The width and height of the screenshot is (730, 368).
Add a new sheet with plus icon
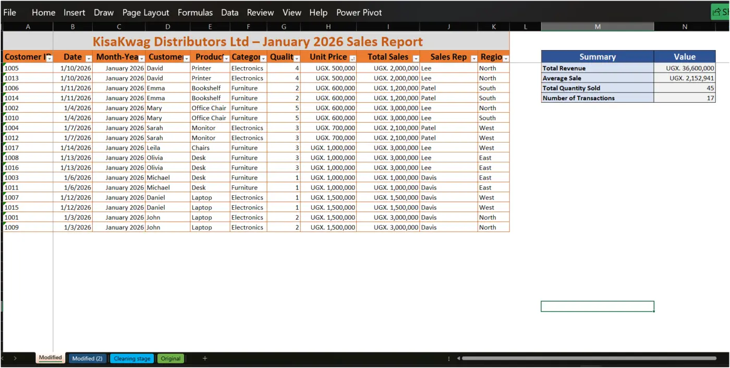[x=205, y=359]
